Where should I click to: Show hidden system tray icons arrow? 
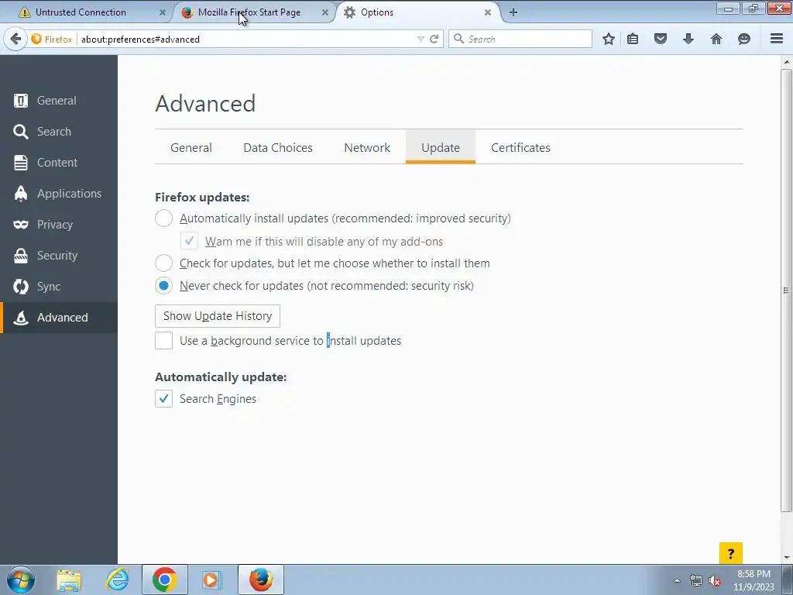(677, 581)
